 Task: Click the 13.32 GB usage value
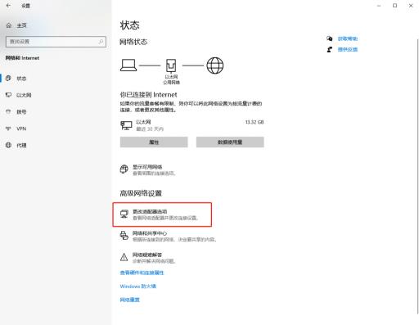pos(255,122)
